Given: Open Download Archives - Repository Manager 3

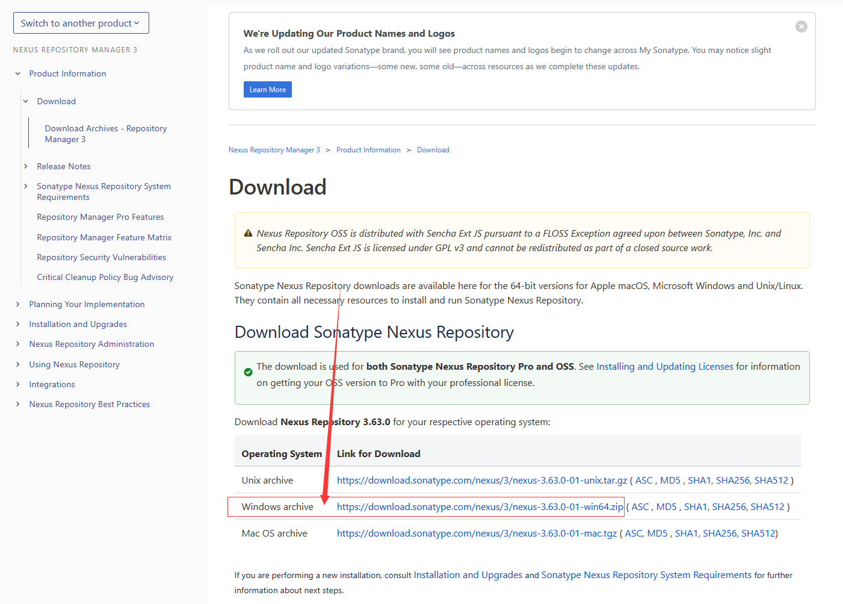Looking at the screenshot, I should tap(105, 134).
